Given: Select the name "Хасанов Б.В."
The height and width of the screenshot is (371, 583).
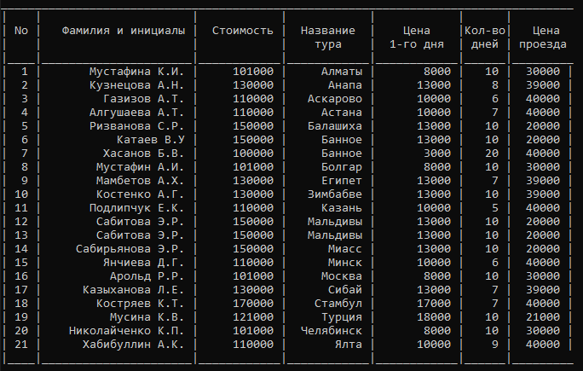Looking at the screenshot, I should coord(143,154).
